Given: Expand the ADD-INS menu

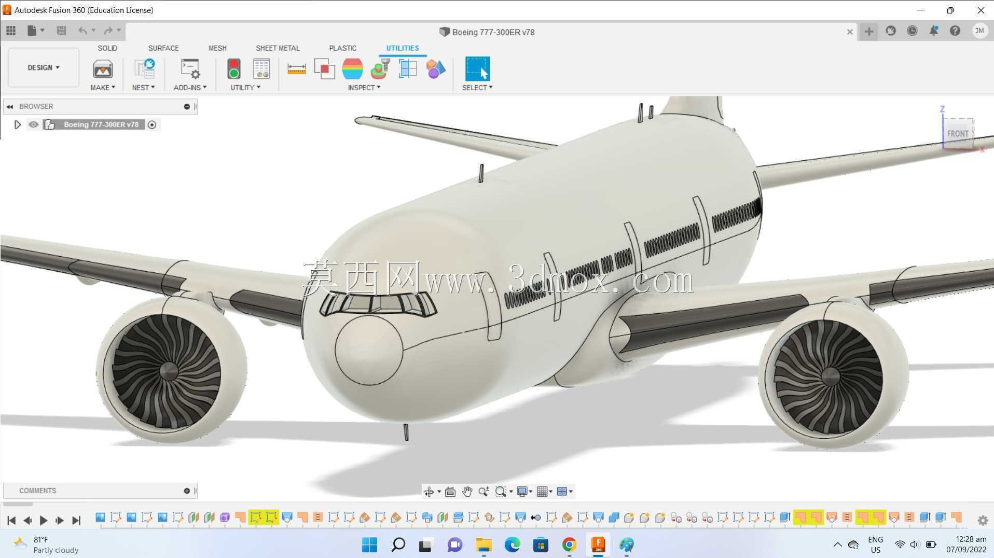Looking at the screenshot, I should tap(190, 88).
